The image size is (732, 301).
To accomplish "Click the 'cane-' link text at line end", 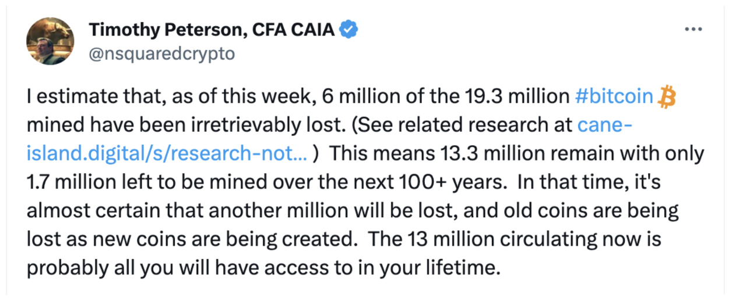I will (601, 125).
